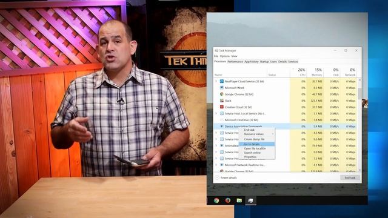Click the Microsoft Network Realtime process icon
This screenshot has height=218, width=388.
pyautogui.click(x=222, y=165)
